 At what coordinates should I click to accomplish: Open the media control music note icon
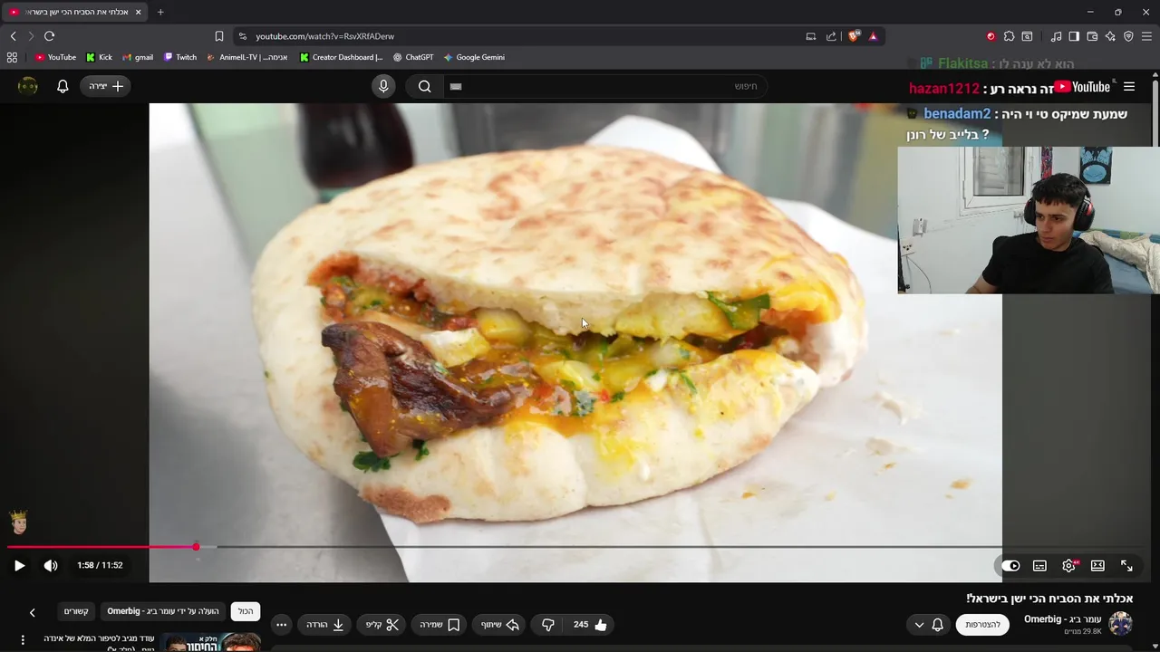coord(1056,36)
